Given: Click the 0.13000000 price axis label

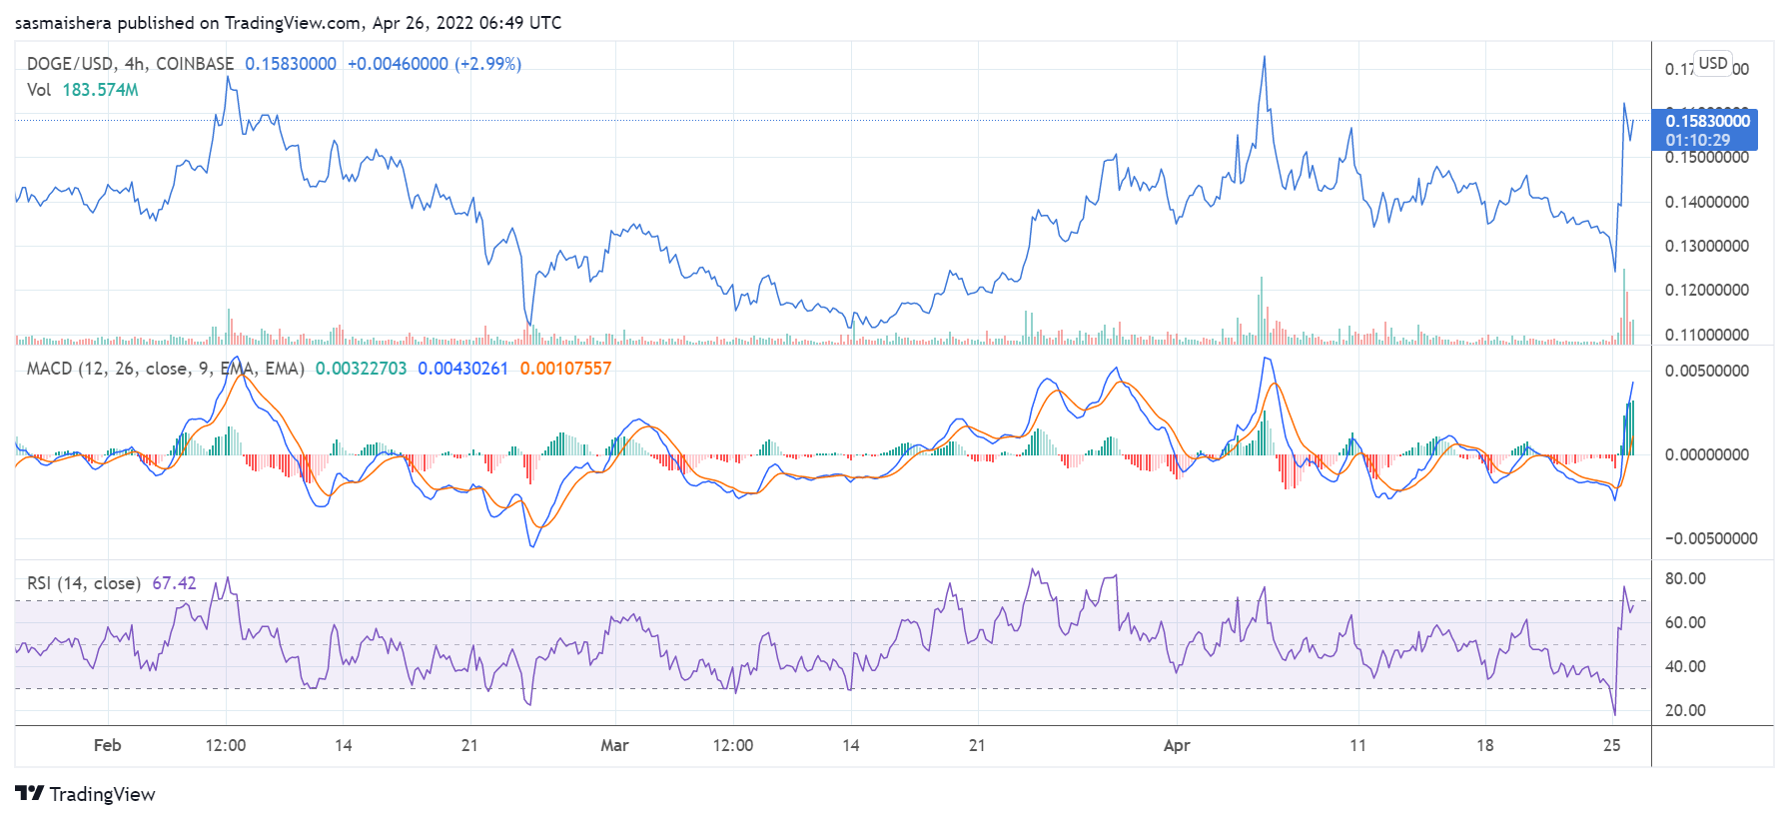Looking at the screenshot, I should point(1707,246).
